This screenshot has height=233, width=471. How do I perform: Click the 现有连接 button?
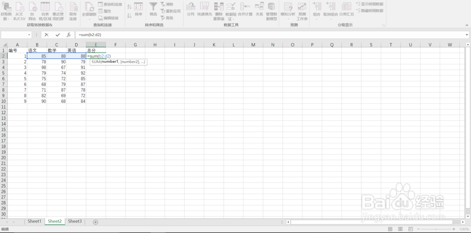coord(73,11)
